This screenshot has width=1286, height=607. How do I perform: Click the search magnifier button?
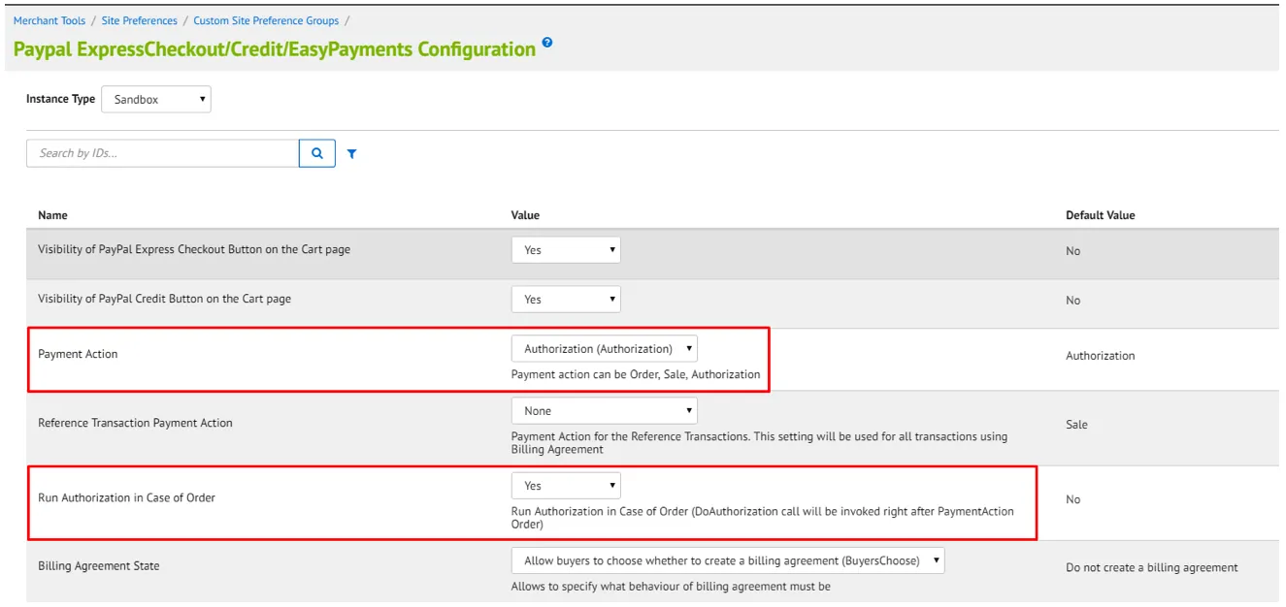tap(317, 153)
